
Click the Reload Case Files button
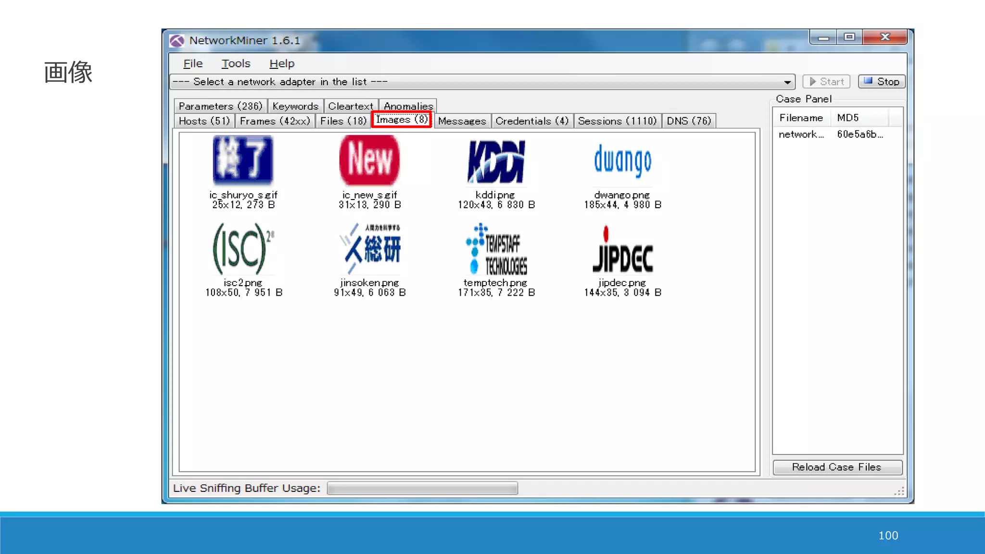[837, 467]
